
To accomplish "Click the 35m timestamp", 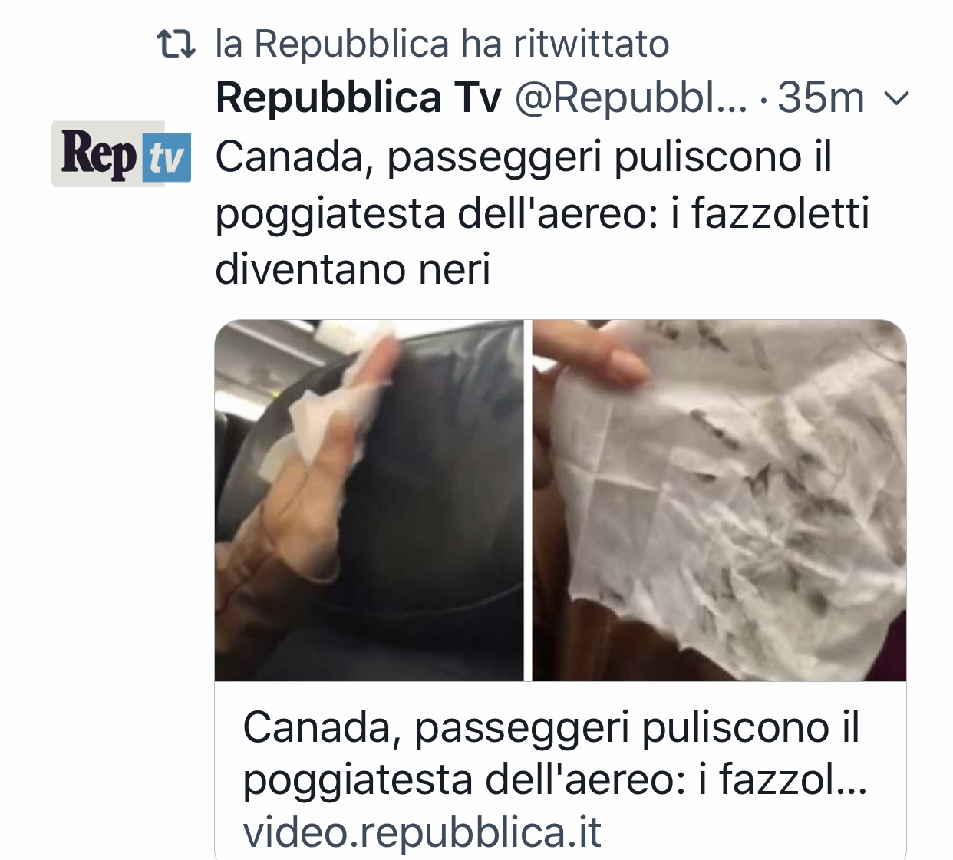I will tap(821, 98).
